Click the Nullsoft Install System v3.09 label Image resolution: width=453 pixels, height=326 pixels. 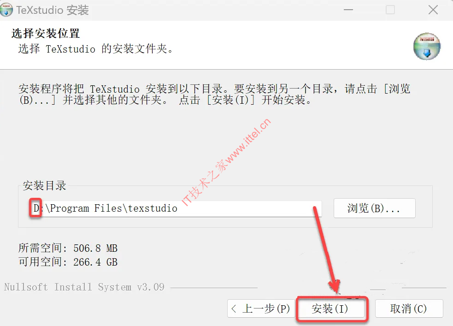coord(84,287)
